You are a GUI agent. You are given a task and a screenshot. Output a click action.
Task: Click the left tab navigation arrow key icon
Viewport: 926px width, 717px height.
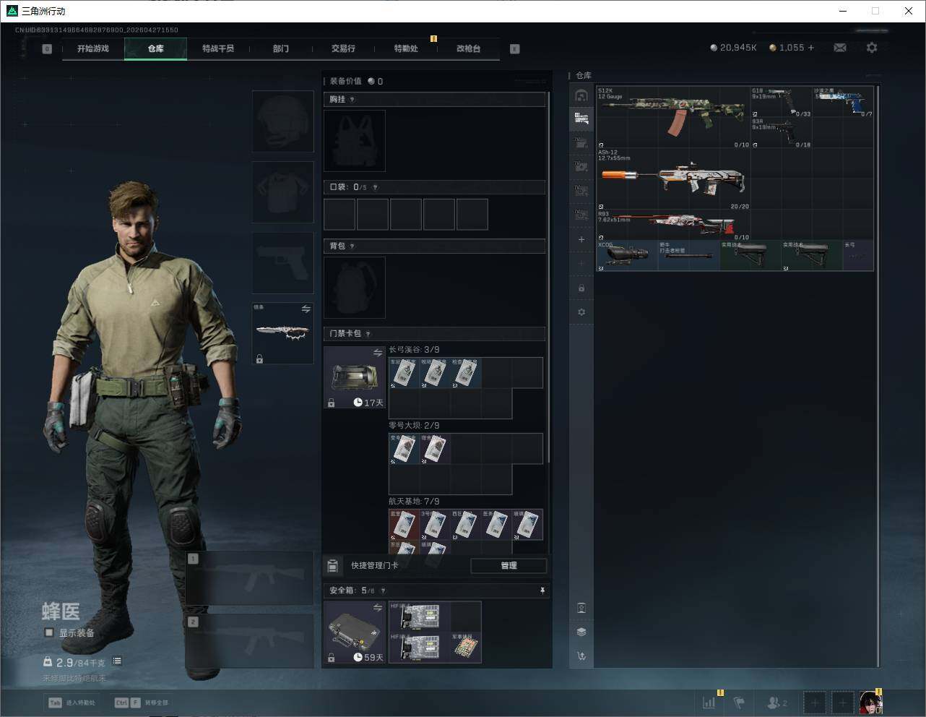point(47,49)
